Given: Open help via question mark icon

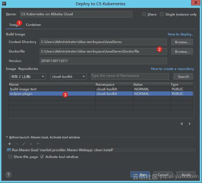Looking at the screenshot, I should [x=8, y=175].
